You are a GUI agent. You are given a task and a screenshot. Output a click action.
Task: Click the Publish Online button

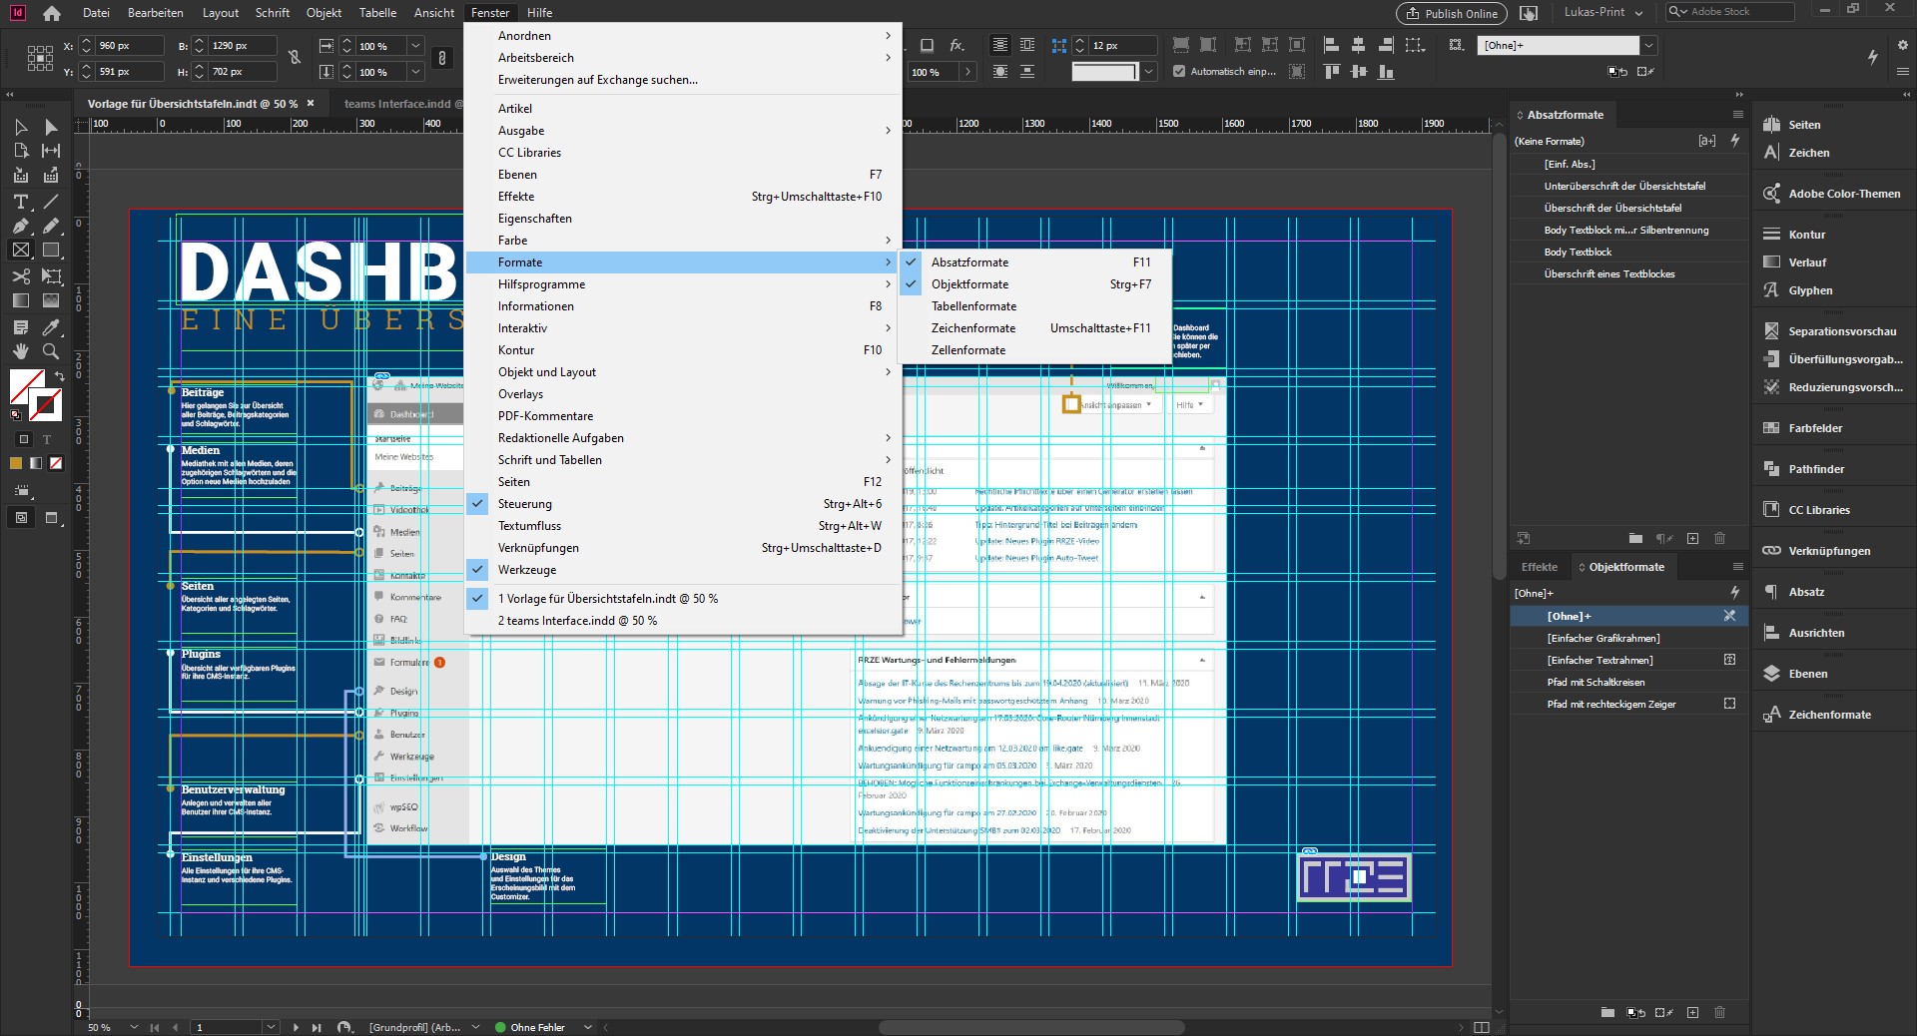1451,13
